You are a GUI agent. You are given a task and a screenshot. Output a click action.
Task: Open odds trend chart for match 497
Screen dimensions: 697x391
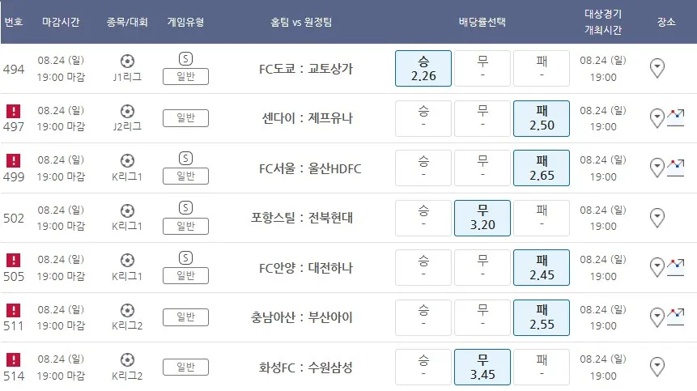point(676,118)
